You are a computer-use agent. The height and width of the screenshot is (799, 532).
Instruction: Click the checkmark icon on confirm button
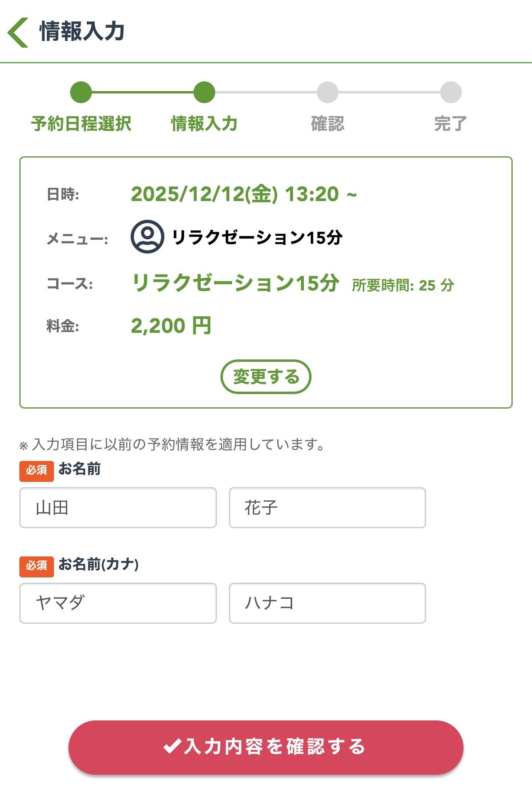click(172, 747)
